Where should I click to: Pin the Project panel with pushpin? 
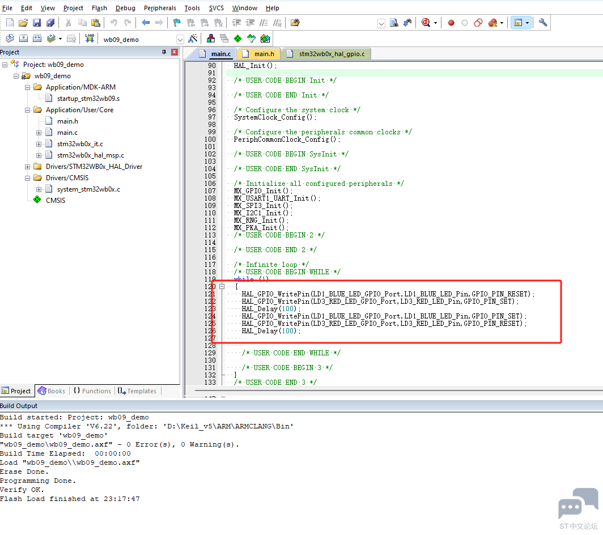[164, 52]
